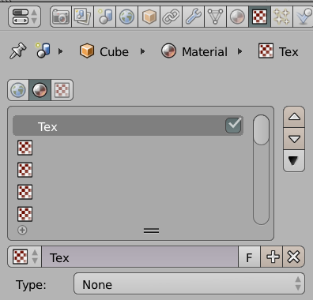Select the fifth texture slot (fourth empty)

click(128, 214)
